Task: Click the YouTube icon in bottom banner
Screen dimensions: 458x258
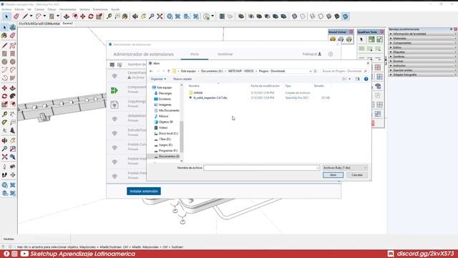Action: (x=24, y=254)
